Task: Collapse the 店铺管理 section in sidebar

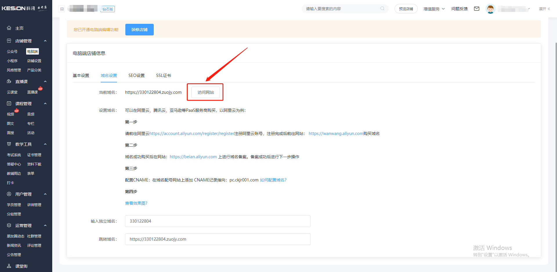Action: click(45, 41)
